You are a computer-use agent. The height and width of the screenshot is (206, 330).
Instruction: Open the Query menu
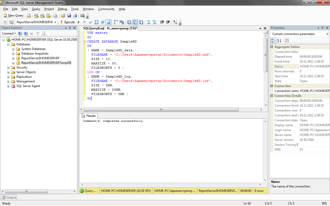[36, 9]
